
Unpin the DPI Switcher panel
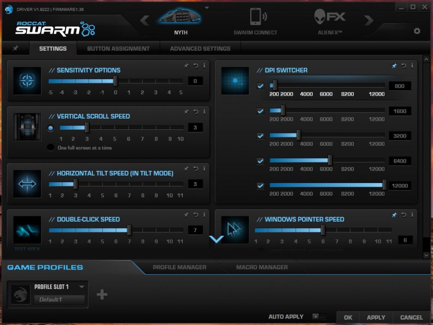[394, 65]
